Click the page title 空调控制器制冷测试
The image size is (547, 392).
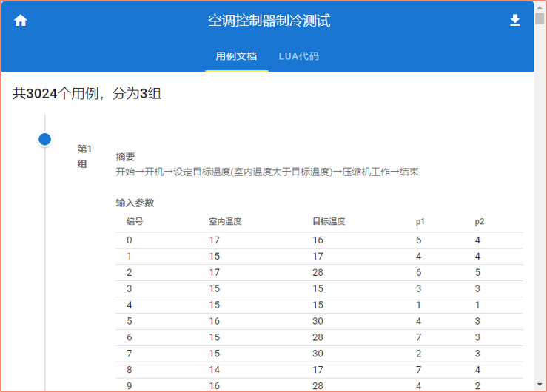coord(269,21)
